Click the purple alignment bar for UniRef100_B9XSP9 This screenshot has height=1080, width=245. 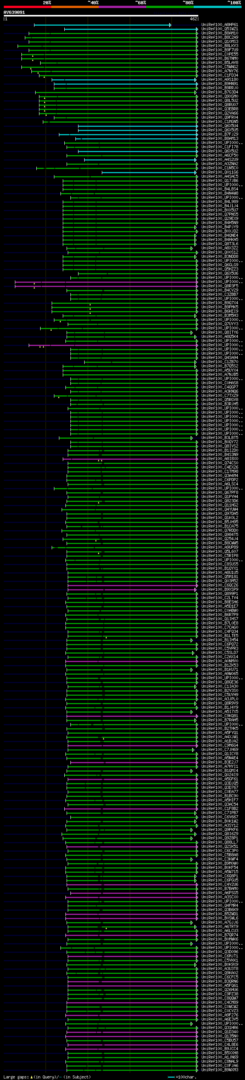click(x=132, y=590)
